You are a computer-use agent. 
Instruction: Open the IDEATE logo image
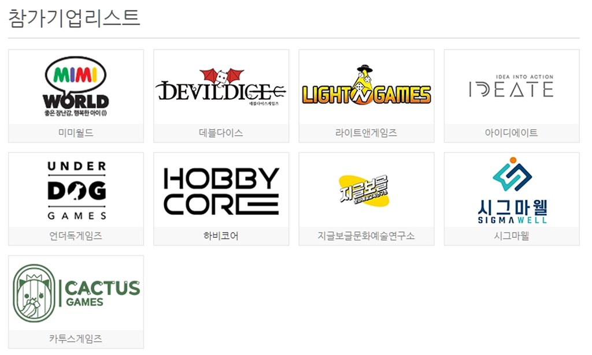(x=512, y=86)
